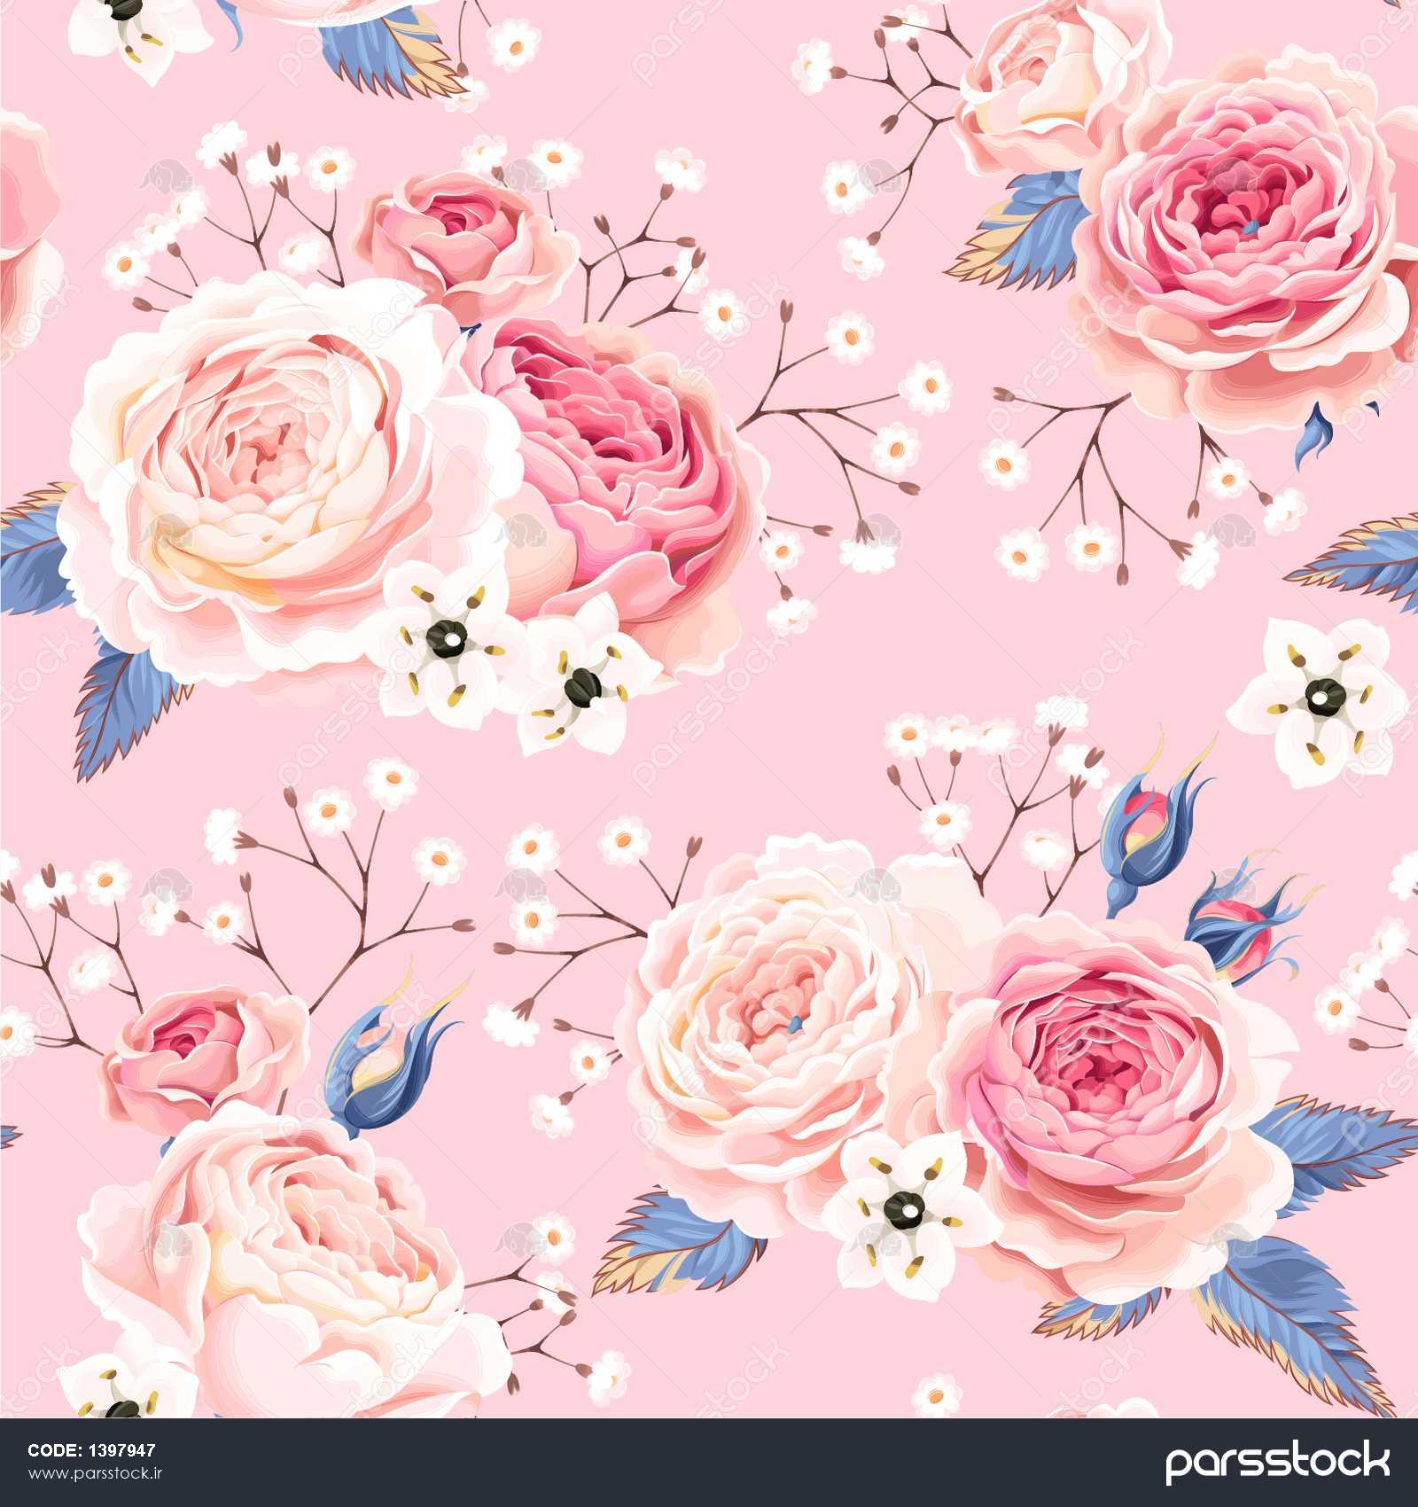Screen dimensions: 1418x1507
Task: Click the deep pink rose beside upper-left cream rose
Action: click(x=612, y=452)
